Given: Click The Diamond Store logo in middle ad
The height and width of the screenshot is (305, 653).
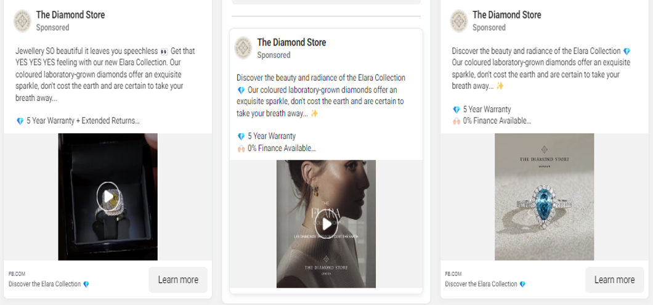Looking at the screenshot, I should pos(243,48).
